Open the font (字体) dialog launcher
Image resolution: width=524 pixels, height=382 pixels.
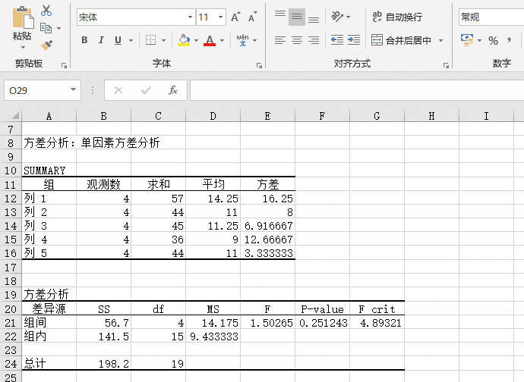pyautogui.click(x=259, y=66)
